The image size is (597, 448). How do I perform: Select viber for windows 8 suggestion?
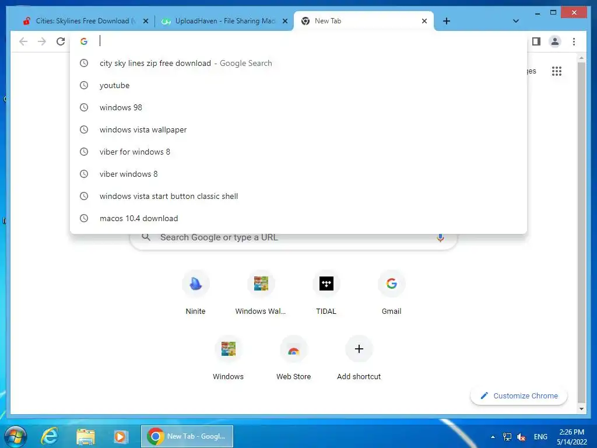pos(298,152)
